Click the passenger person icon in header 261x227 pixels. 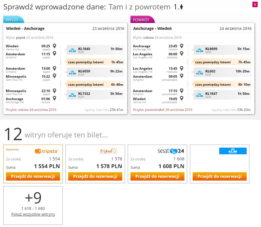181,7
